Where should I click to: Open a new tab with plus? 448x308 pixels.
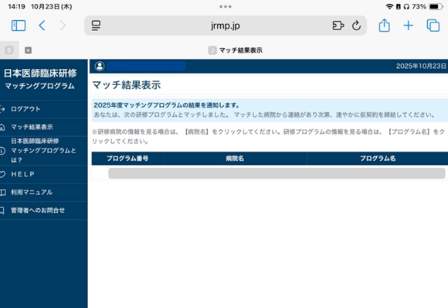(409, 26)
